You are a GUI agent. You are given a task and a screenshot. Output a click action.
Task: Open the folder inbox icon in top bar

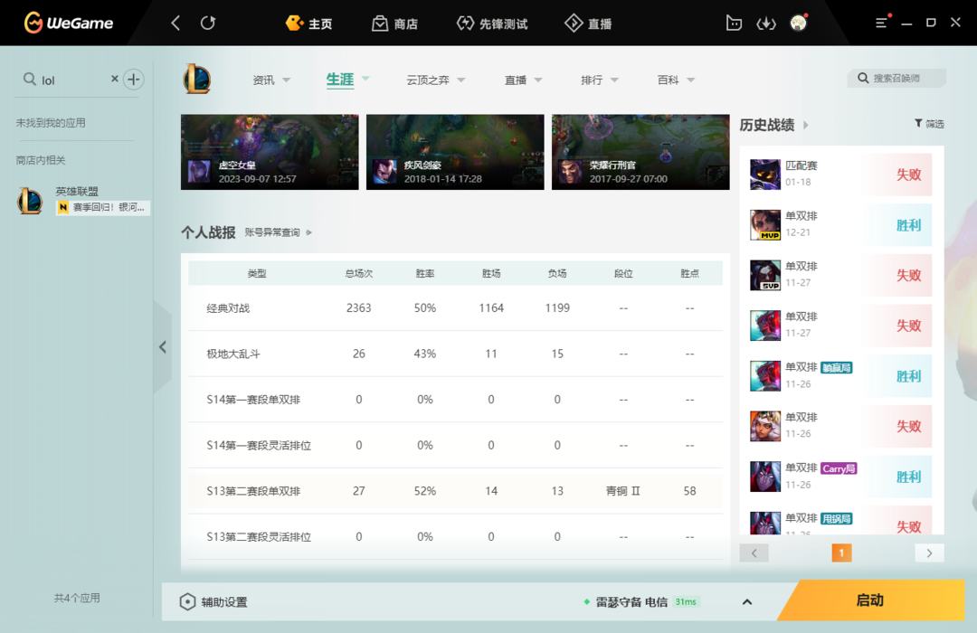pos(734,24)
